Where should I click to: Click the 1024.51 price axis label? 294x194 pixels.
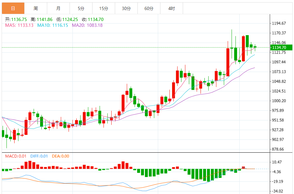(x=279, y=91)
